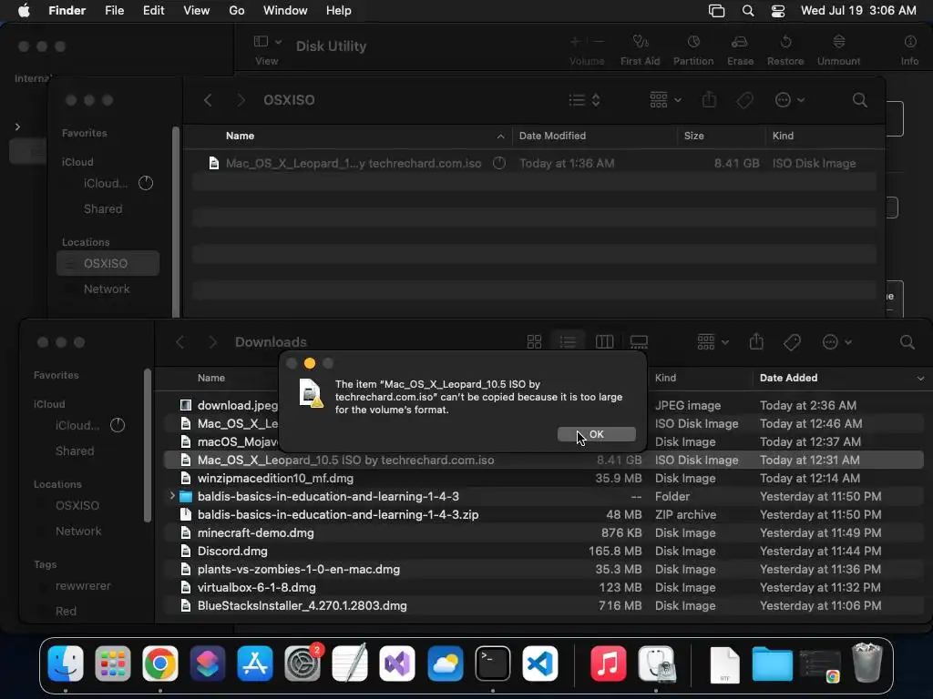Open action (ellipsis) menu in Downloads window
Viewport: 933px width, 699px height.
coord(837,342)
